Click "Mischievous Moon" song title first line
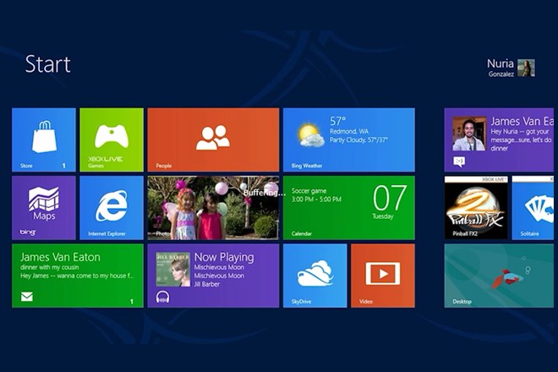Viewport: 558px width, 372px height. coord(219,267)
